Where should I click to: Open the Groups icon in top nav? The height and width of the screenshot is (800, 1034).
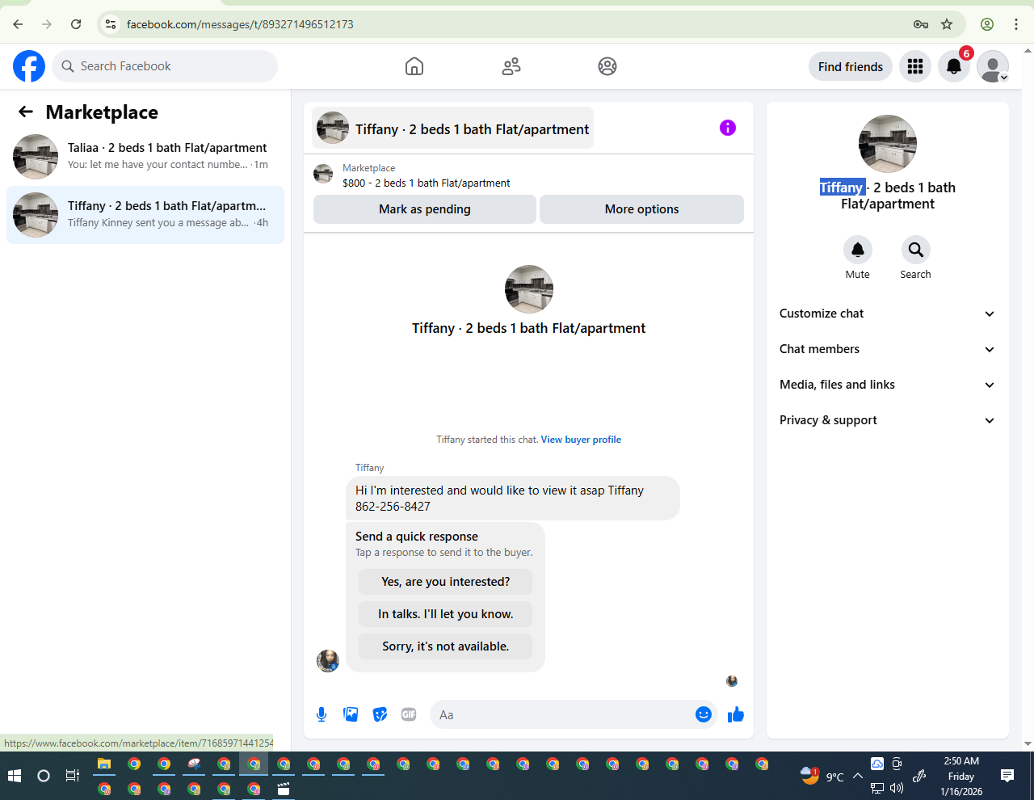tap(607, 66)
